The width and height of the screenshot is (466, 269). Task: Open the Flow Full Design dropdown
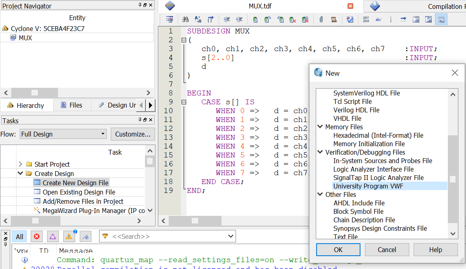(x=63, y=134)
